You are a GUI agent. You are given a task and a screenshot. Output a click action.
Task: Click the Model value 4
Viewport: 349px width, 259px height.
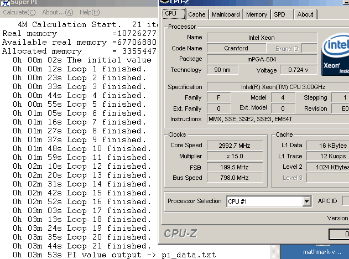[283, 97]
